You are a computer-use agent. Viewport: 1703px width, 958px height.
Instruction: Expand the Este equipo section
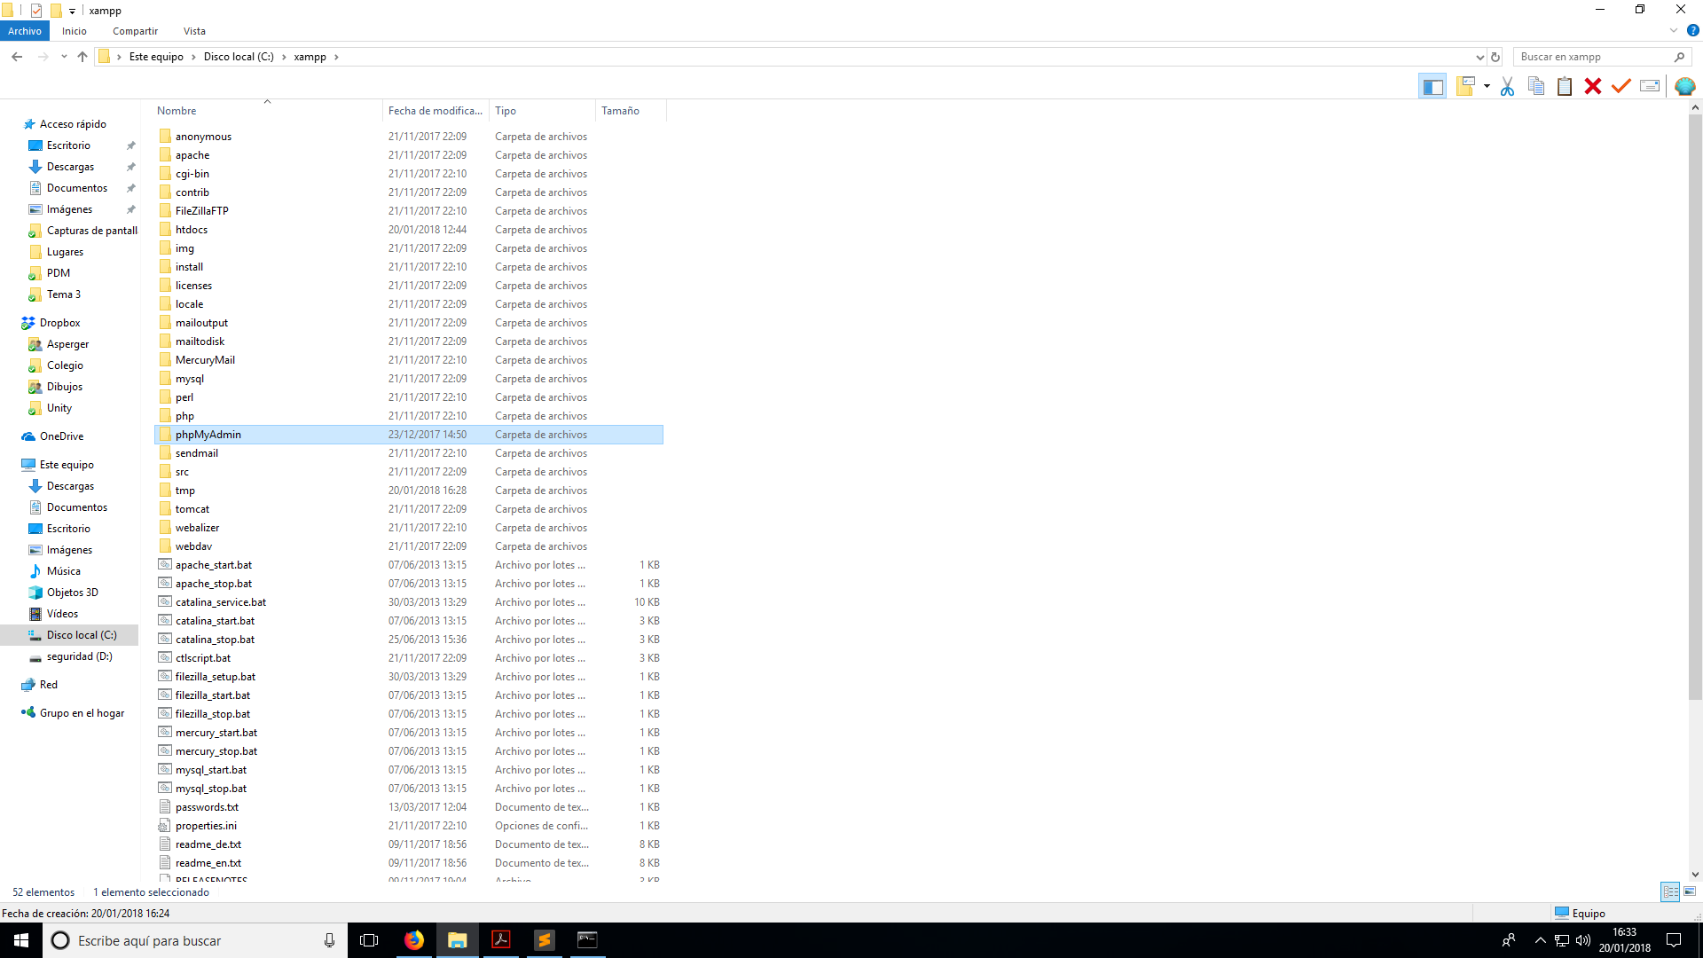(10, 465)
